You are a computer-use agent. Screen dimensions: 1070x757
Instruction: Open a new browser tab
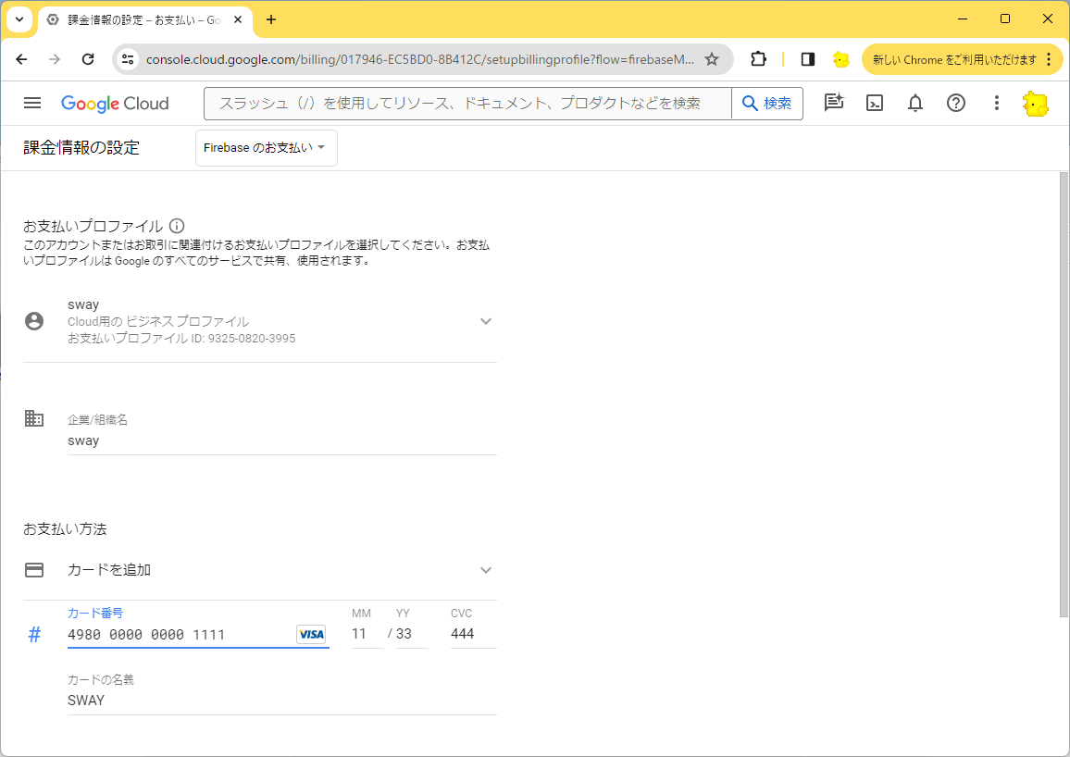(x=271, y=19)
